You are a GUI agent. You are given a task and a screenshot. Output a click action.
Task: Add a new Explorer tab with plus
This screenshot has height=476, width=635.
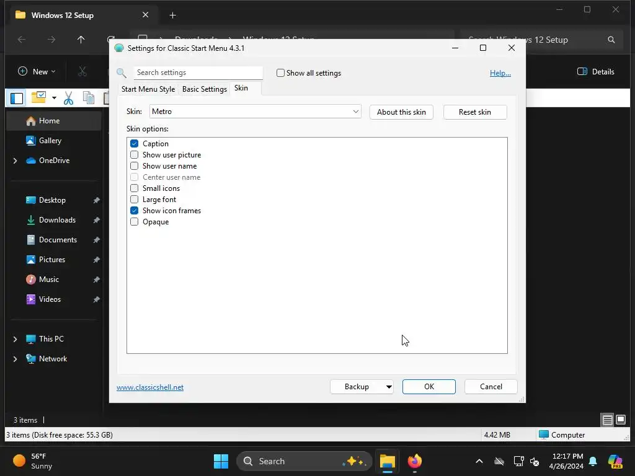point(172,15)
